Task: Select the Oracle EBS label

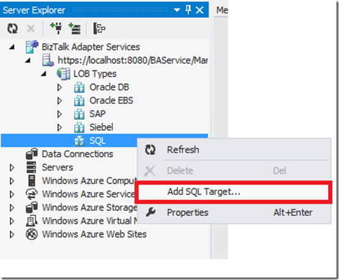Action: (111, 101)
